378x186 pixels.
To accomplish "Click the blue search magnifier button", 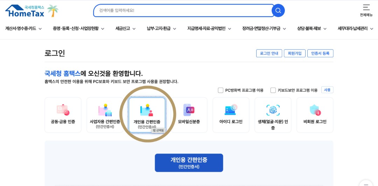I will tap(278, 10).
